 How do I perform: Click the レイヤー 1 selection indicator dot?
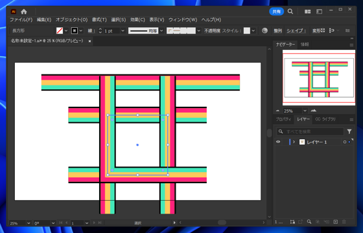[x=349, y=142]
